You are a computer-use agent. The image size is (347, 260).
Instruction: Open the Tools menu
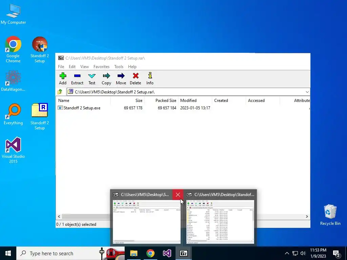[x=119, y=67]
